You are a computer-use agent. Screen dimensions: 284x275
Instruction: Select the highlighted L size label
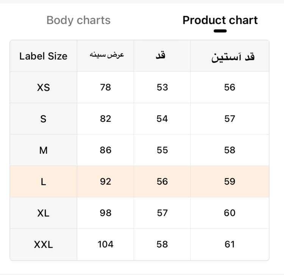pos(43,182)
